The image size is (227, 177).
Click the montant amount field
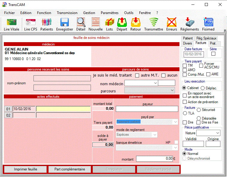coord(154,159)
